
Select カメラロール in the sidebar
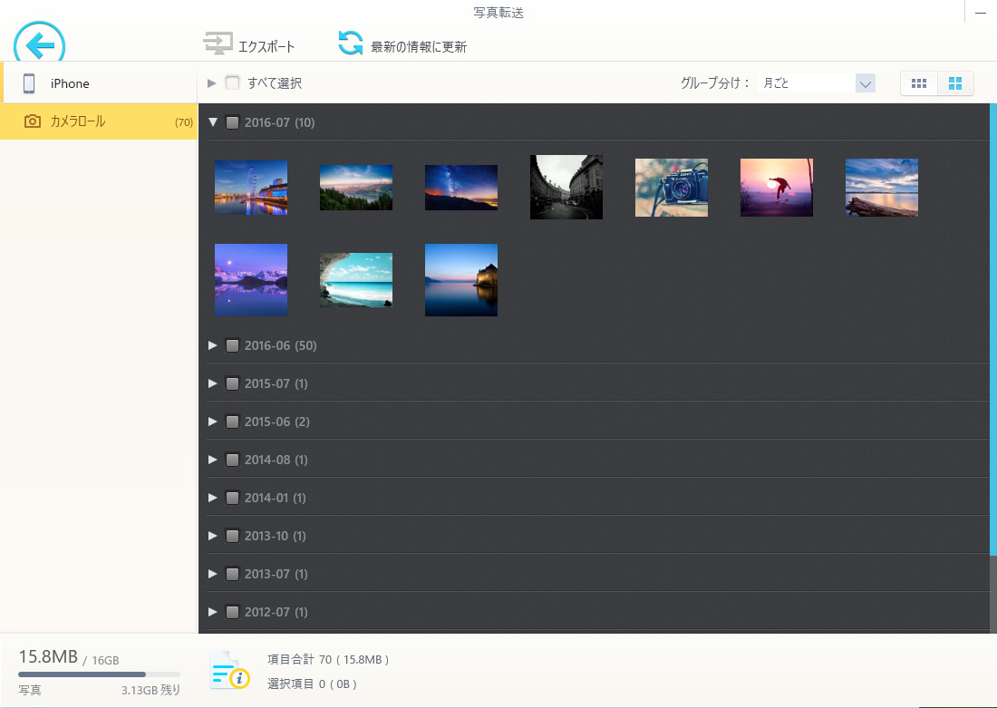99,121
